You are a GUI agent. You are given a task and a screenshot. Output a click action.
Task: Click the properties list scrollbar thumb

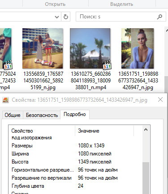146,178
